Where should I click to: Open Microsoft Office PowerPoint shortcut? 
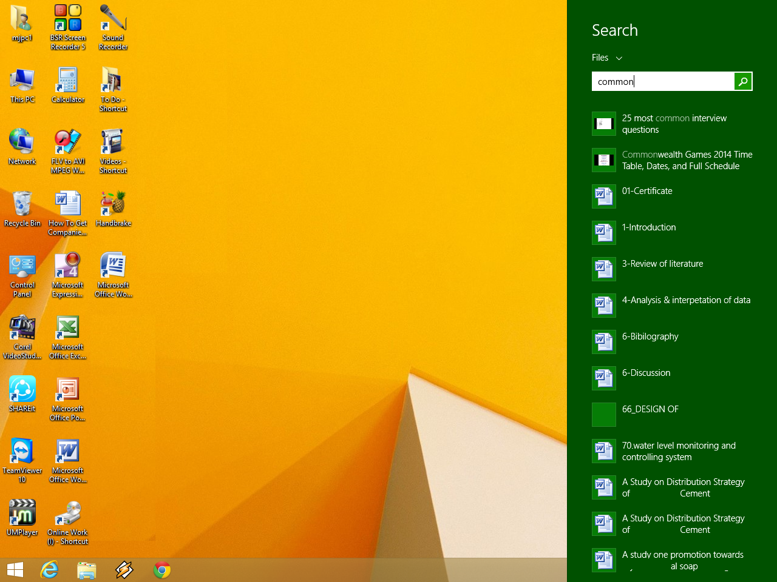point(68,399)
